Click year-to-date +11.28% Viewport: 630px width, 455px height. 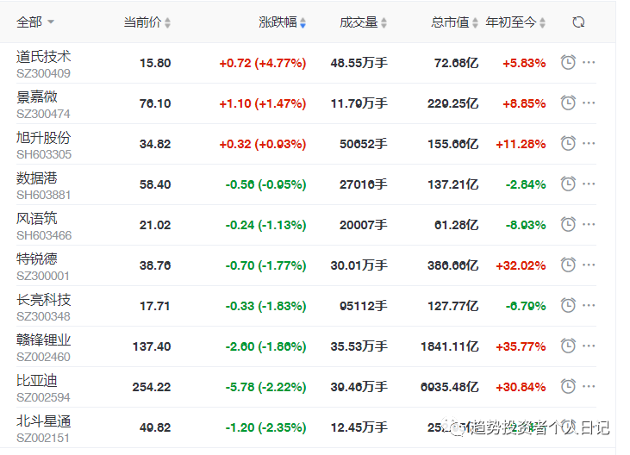pyautogui.click(x=521, y=144)
